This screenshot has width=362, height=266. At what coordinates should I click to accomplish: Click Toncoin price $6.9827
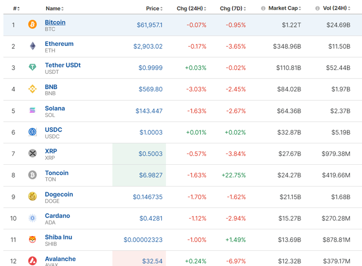151,175
